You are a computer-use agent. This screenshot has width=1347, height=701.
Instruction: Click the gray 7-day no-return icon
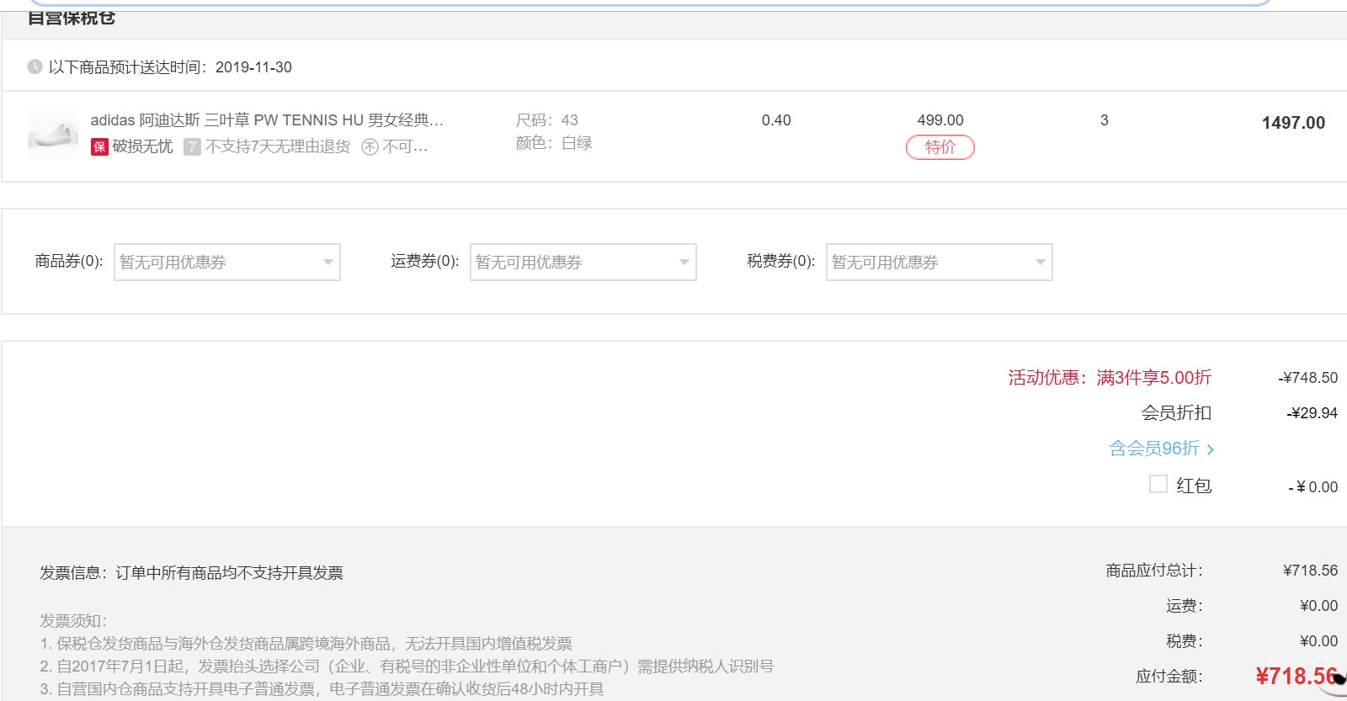[193, 147]
